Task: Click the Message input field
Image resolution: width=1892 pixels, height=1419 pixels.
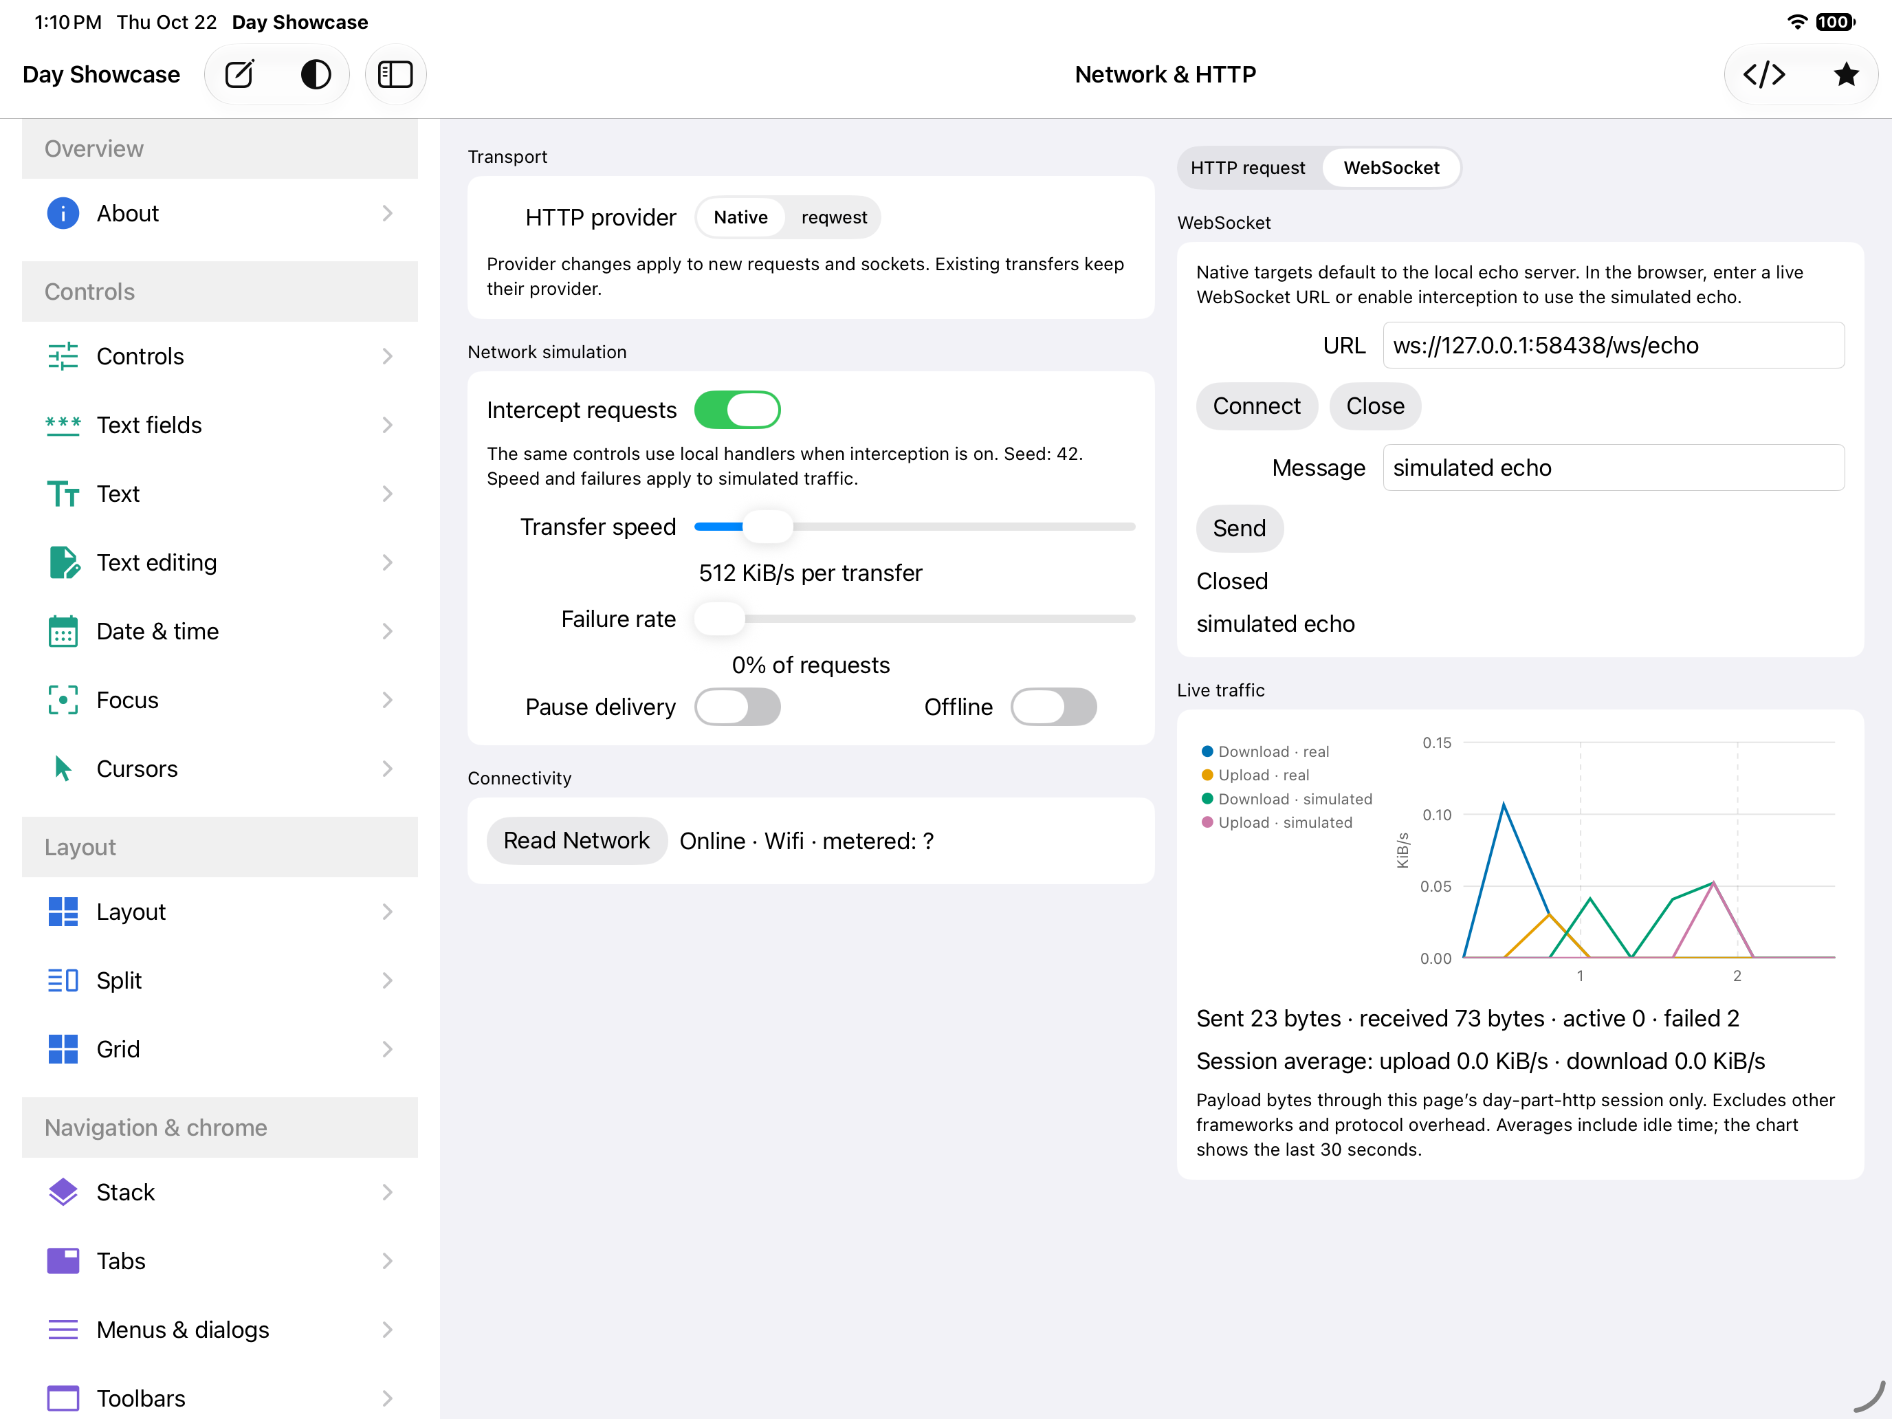Action: click(1613, 467)
